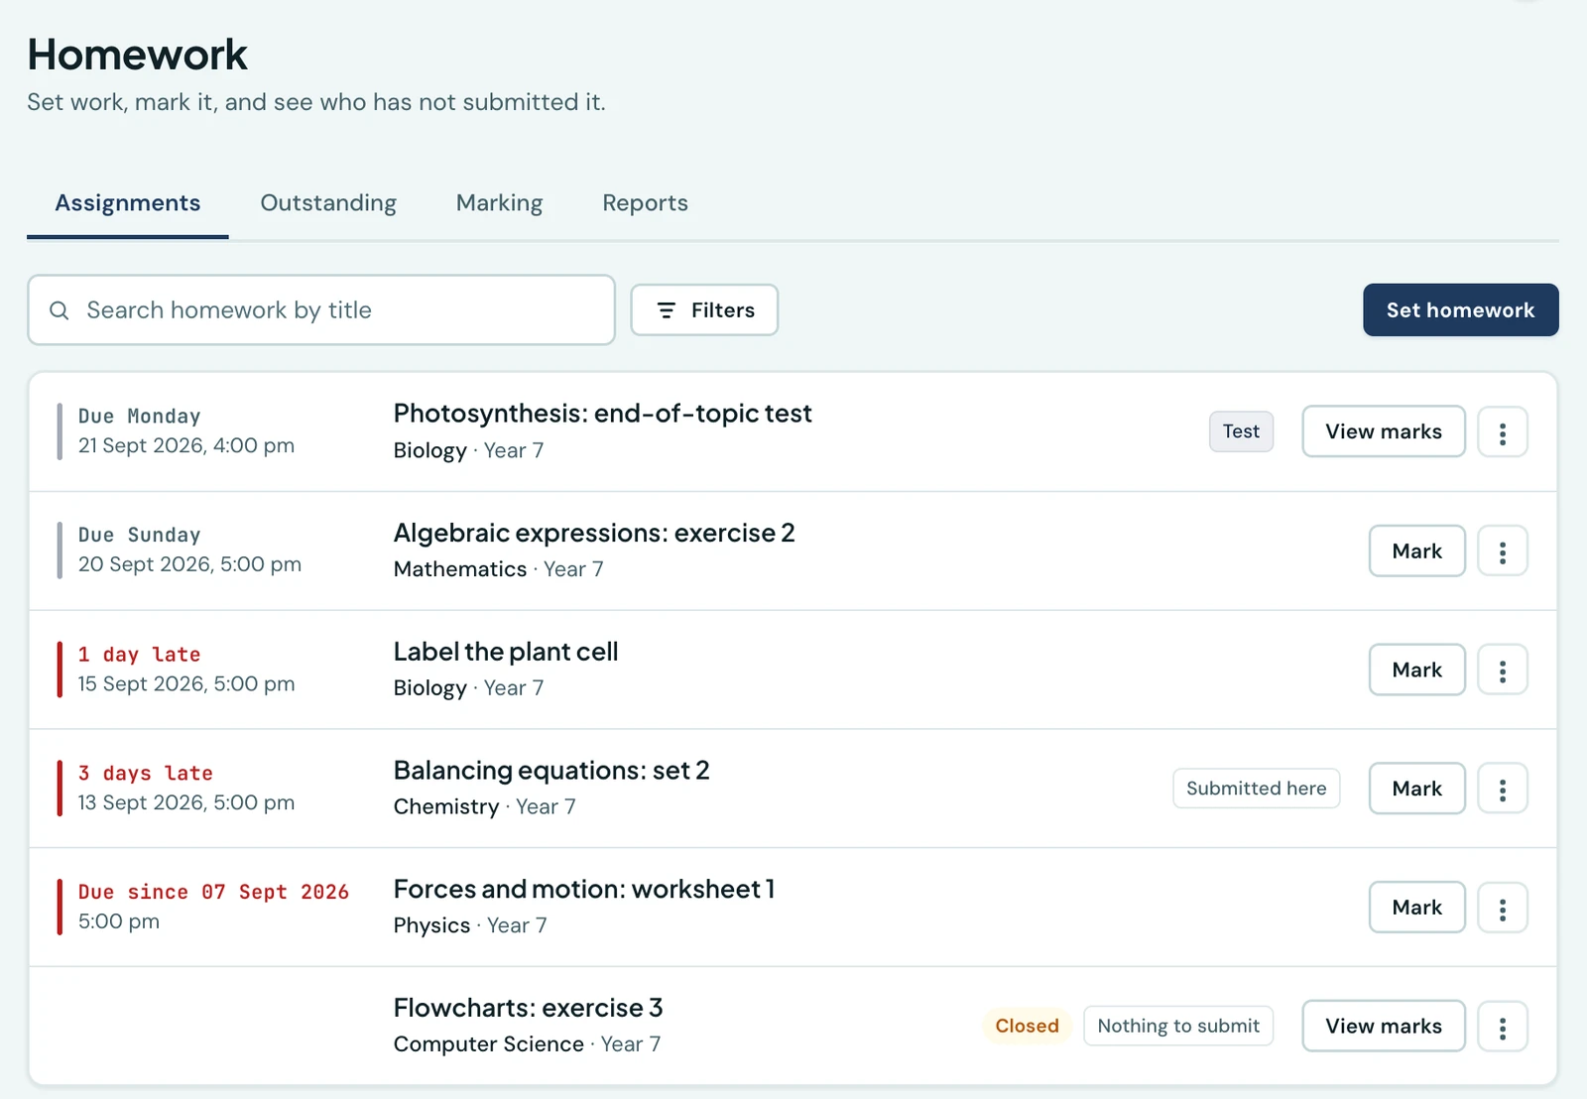Focus the Search homework by title field
Screen dimensions: 1587x1099
click(x=321, y=310)
